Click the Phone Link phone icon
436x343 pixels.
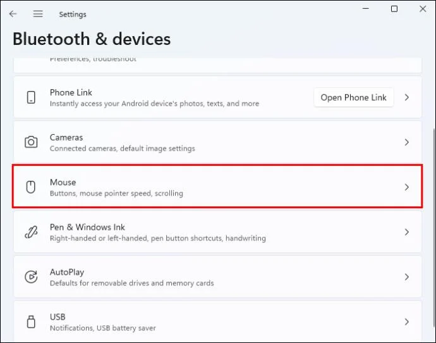31,97
